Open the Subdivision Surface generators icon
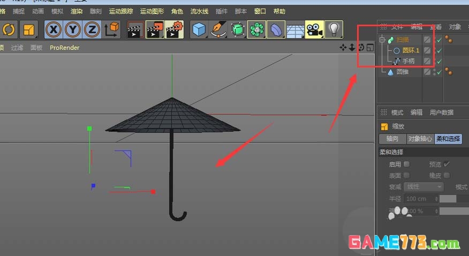The width and height of the screenshot is (469, 256). [238, 29]
